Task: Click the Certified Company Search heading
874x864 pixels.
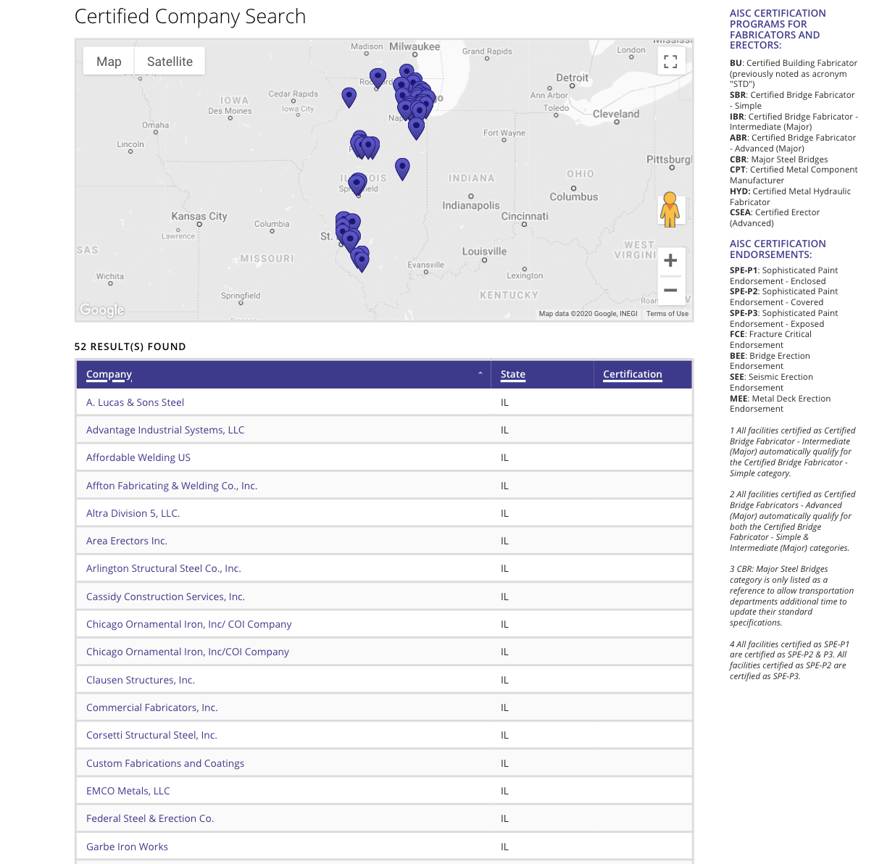Action: pyautogui.click(x=191, y=17)
